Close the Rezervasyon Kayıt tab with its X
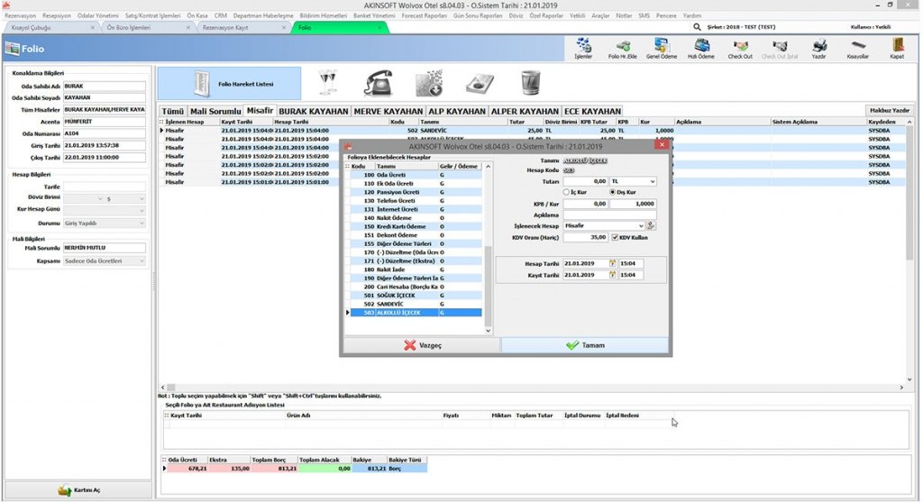923x502 pixels. pyautogui.click(x=284, y=28)
